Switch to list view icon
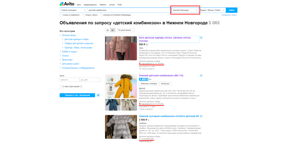The image size is (293, 144). (x=113, y=30)
